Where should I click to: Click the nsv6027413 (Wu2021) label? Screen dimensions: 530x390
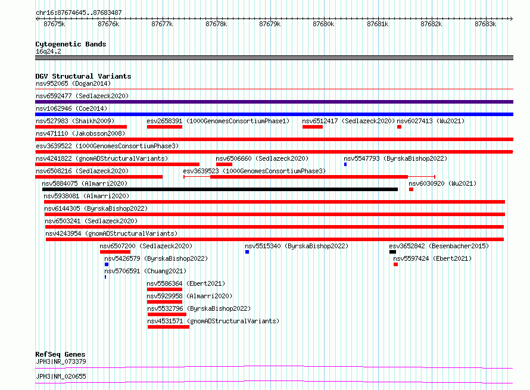pyautogui.click(x=431, y=121)
